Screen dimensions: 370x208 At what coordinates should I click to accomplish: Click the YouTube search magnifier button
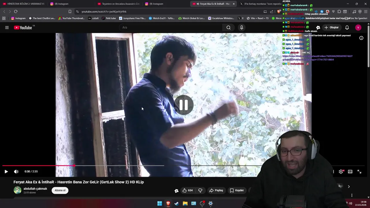(x=229, y=27)
